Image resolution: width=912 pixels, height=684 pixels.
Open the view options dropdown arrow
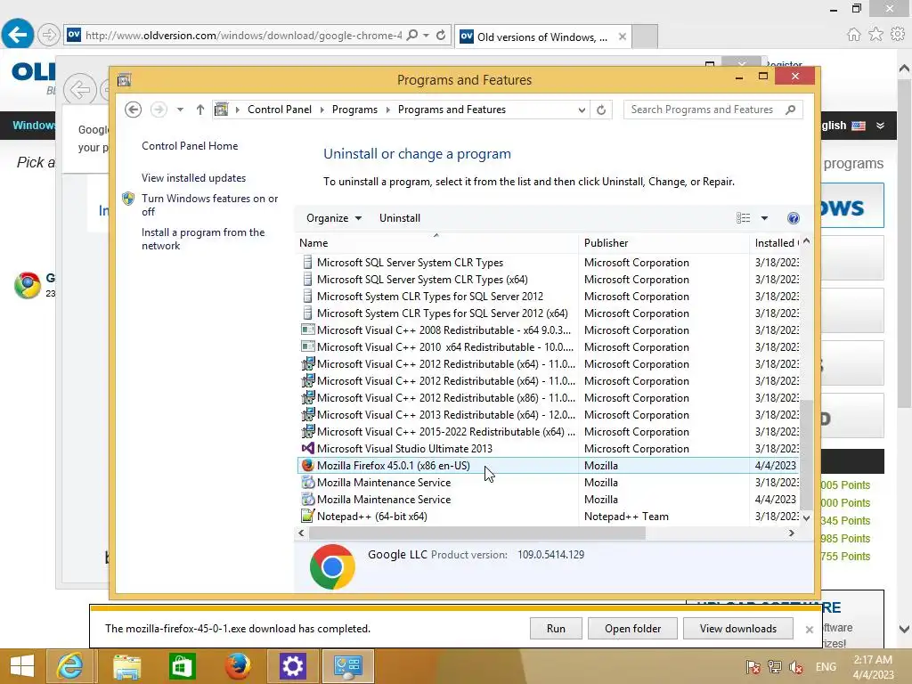tap(764, 218)
